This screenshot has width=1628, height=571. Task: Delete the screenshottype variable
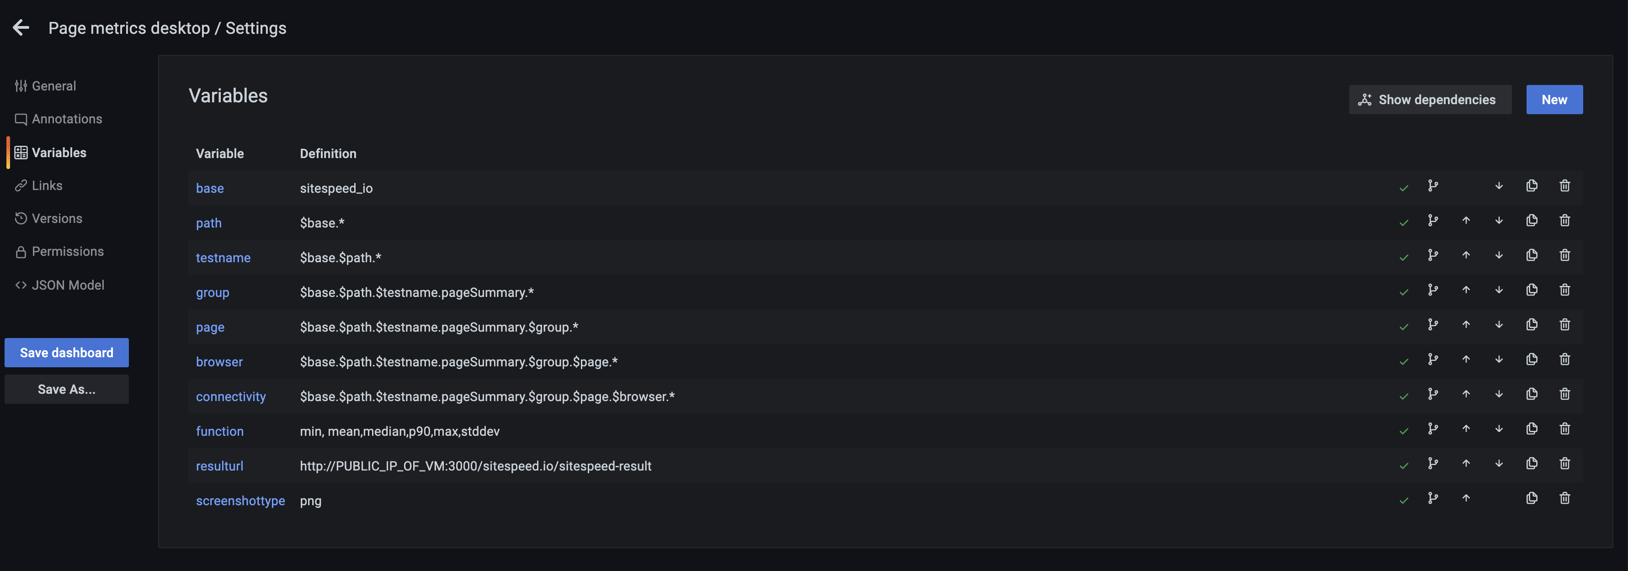[x=1564, y=498]
